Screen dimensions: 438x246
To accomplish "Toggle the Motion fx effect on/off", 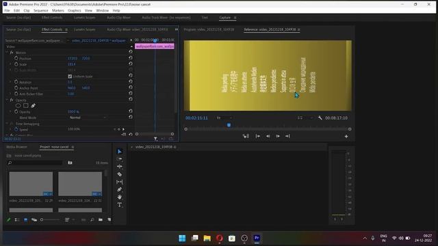I will pyautogui.click(x=12, y=53).
